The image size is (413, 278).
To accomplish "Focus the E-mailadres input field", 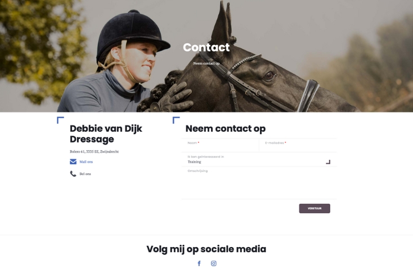I will coord(298,145).
